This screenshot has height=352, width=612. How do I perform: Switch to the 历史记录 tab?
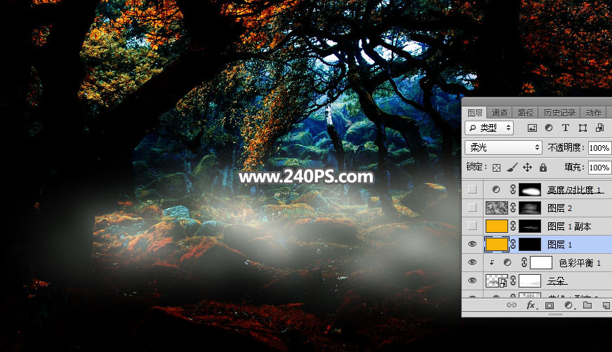click(559, 113)
